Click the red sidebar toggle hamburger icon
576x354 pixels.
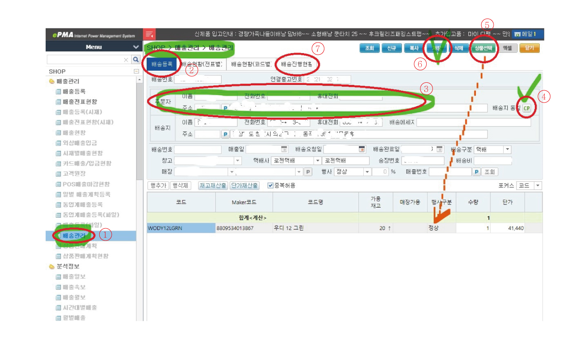(x=149, y=34)
